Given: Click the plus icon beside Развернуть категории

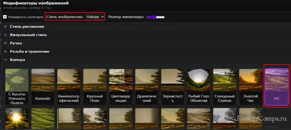Looking at the screenshot, I should (x=5, y=17).
